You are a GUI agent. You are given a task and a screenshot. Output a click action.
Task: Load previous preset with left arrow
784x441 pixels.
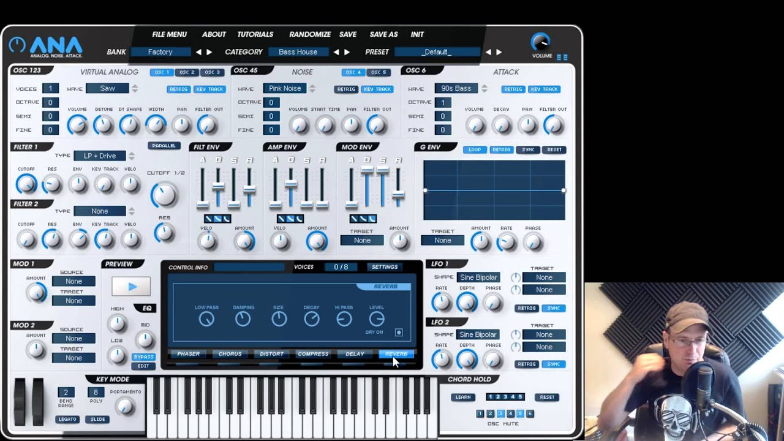click(488, 52)
